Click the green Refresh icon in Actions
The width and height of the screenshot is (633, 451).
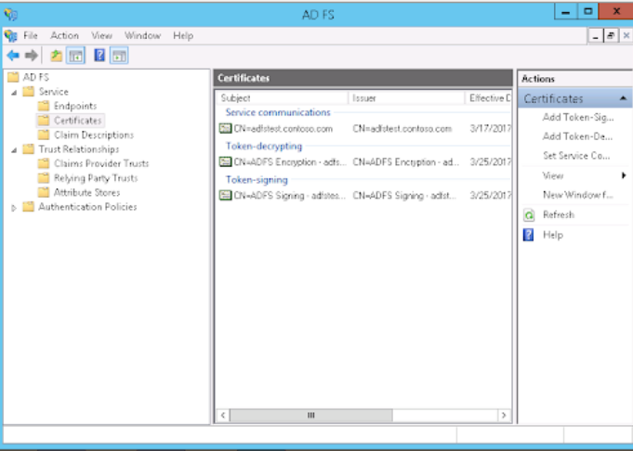pos(529,214)
